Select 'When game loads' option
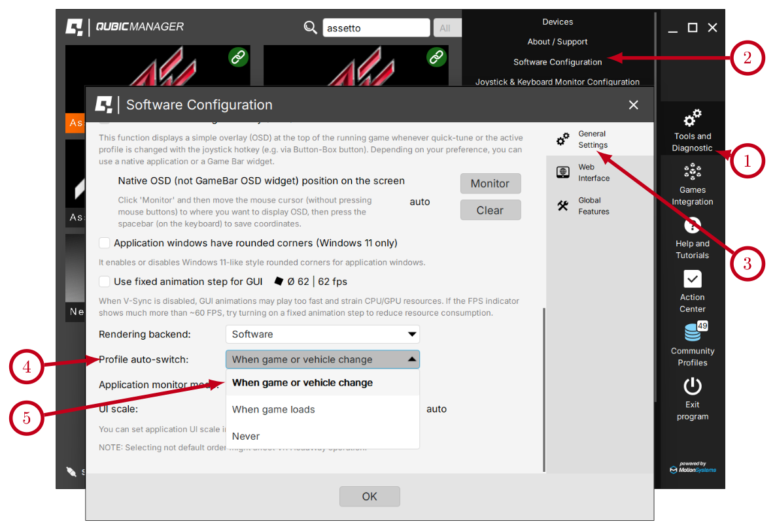This screenshot has width=775, height=530. click(x=273, y=410)
